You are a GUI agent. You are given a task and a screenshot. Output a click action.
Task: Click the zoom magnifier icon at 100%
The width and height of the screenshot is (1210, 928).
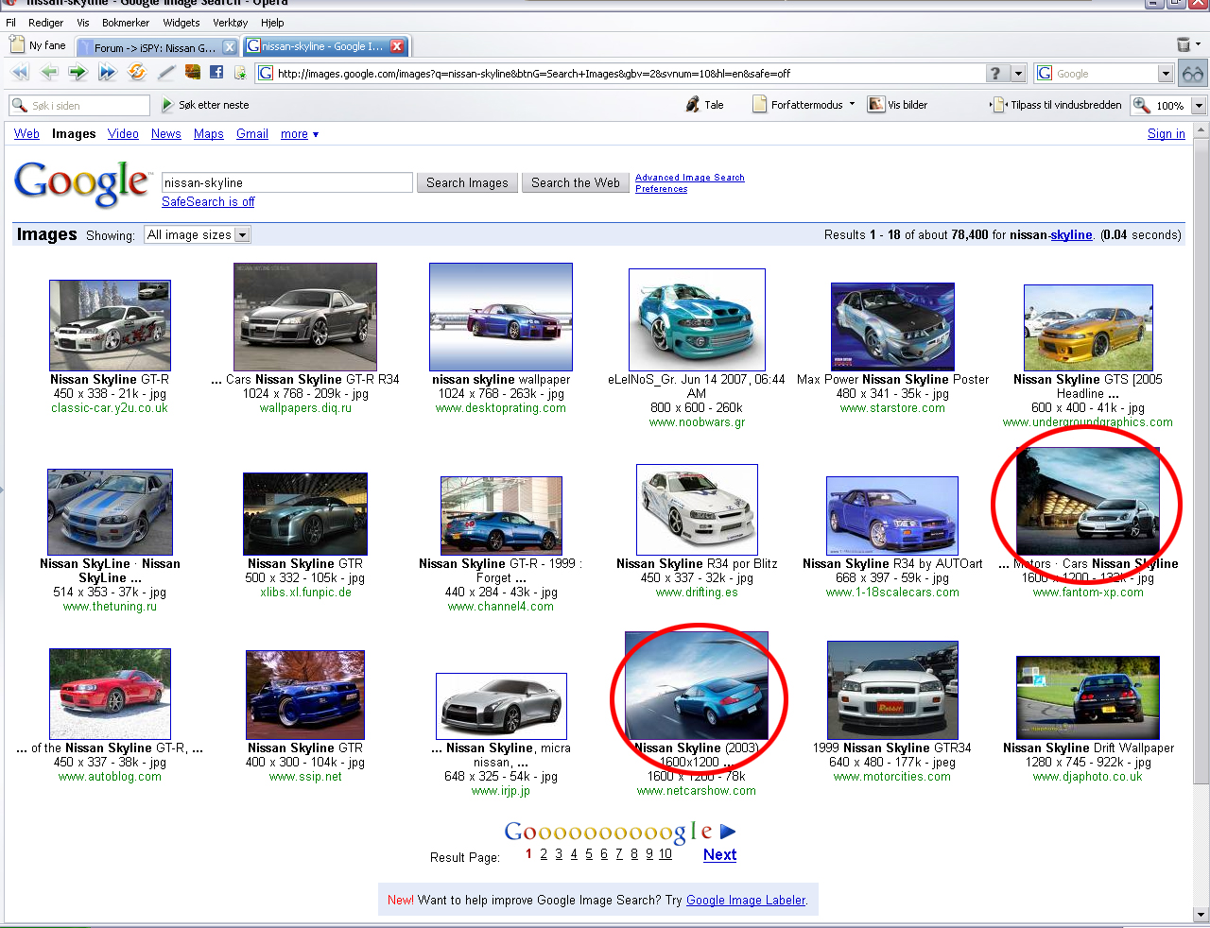pyautogui.click(x=1142, y=105)
